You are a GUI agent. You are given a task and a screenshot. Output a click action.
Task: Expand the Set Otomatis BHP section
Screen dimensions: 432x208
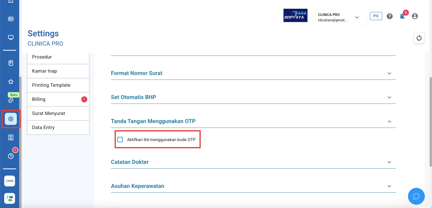(x=253, y=97)
